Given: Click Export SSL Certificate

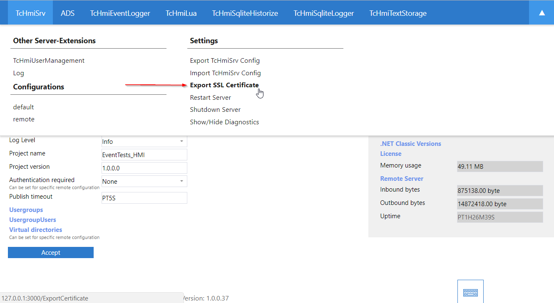Looking at the screenshot, I should pos(224,85).
